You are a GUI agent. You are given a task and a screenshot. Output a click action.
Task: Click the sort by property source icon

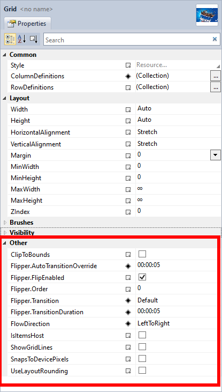coord(34,39)
